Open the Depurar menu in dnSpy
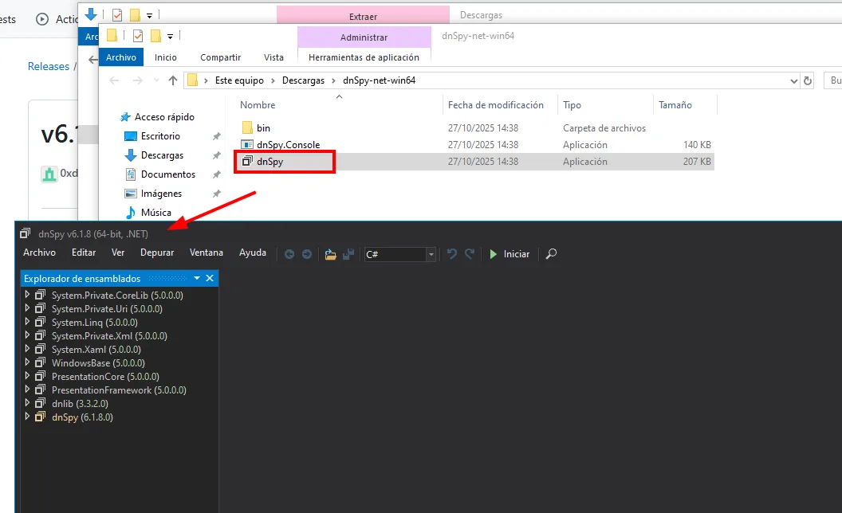Image resolution: width=842 pixels, height=513 pixels. click(157, 253)
